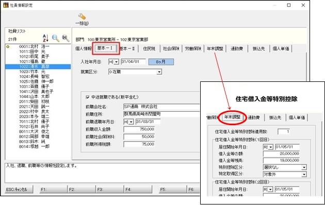Close the 社員情報設定 window
The height and width of the screenshot is (205, 325).
coord(303,5)
